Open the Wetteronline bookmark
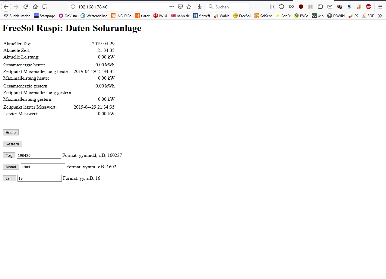 click(x=94, y=16)
